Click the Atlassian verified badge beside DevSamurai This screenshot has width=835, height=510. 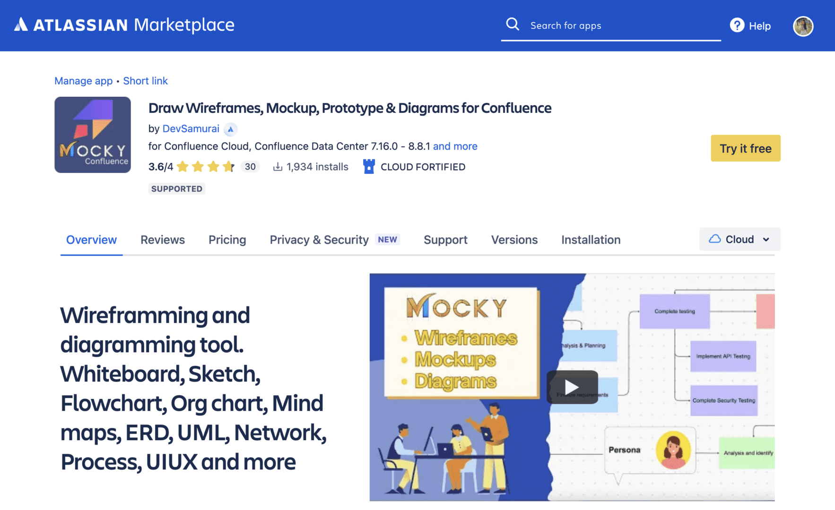click(x=230, y=129)
